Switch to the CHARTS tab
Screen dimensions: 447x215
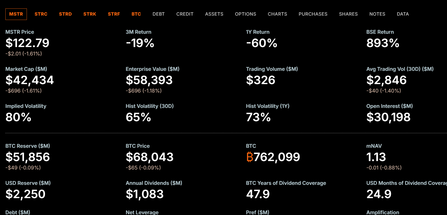pyautogui.click(x=277, y=14)
